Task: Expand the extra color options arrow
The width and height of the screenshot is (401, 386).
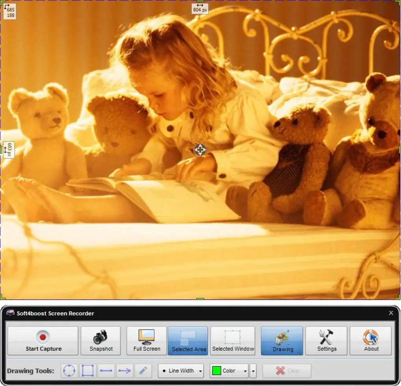Action: [253, 371]
